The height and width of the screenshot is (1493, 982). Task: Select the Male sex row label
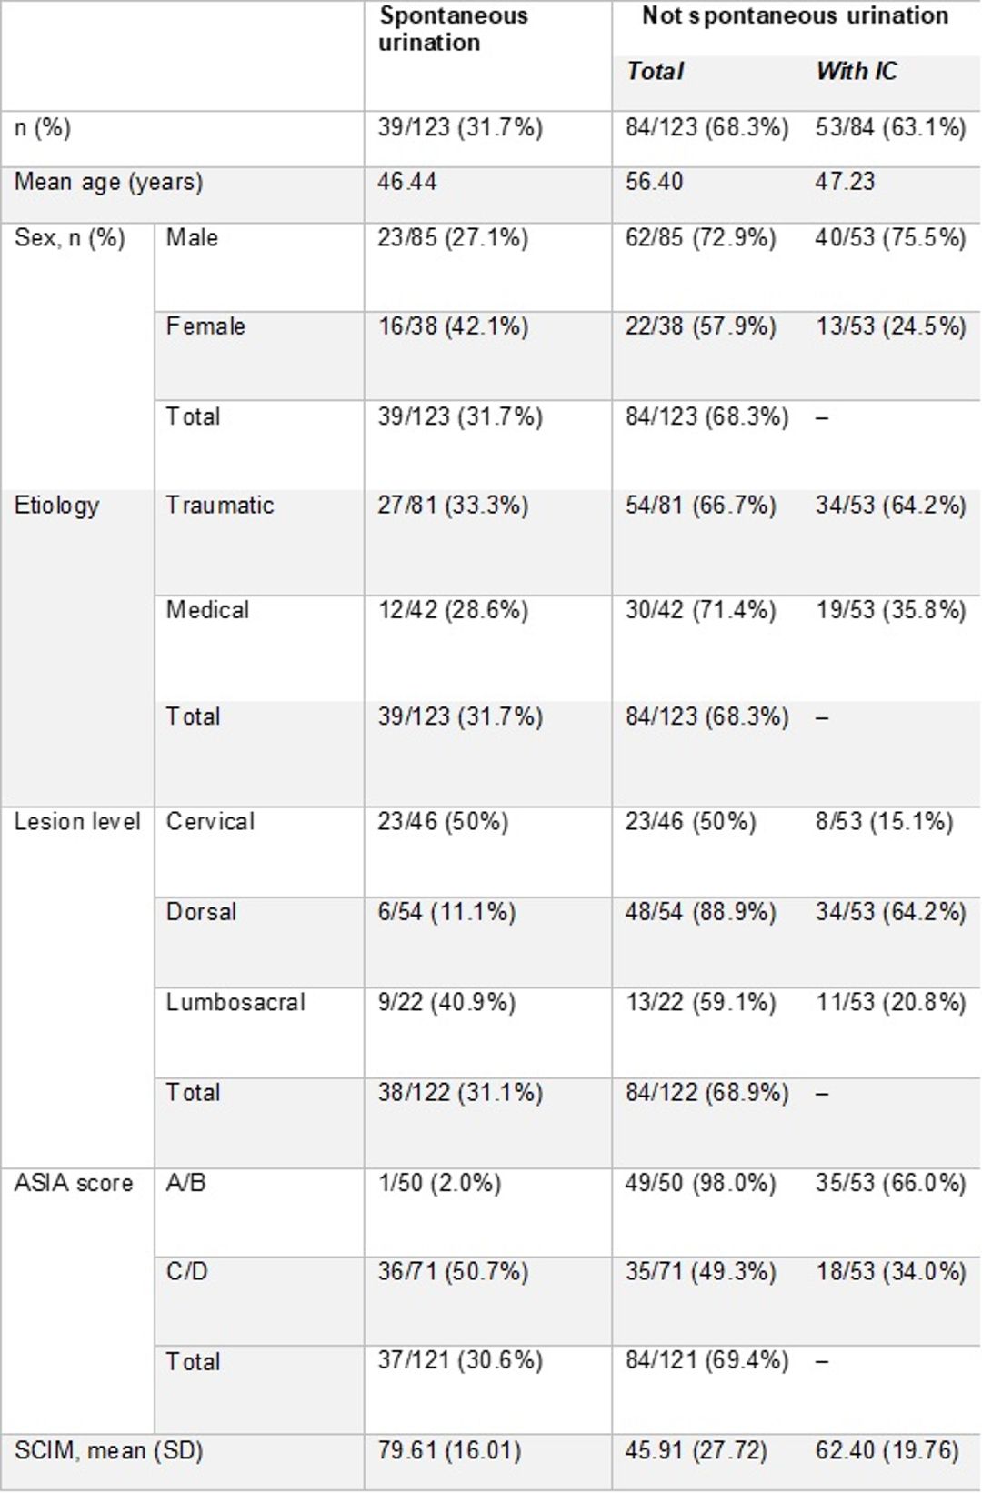[192, 237]
